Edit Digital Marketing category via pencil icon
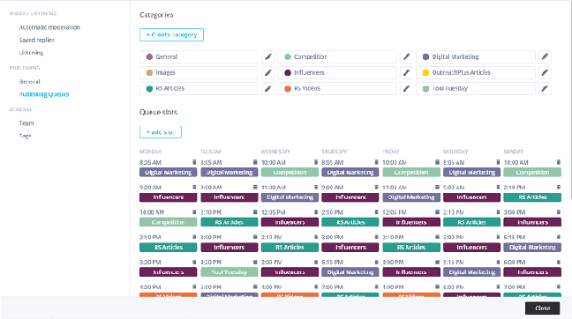 (x=545, y=56)
